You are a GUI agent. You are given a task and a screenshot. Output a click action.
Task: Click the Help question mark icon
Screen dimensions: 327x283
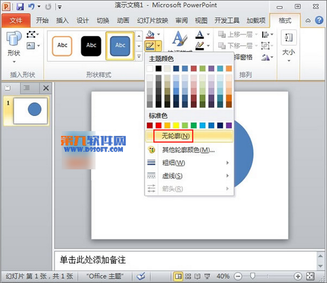[x=319, y=21]
